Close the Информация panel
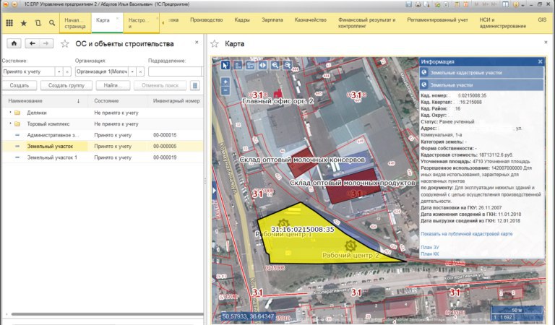This screenshot has width=555, height=325. click(540, 61)
